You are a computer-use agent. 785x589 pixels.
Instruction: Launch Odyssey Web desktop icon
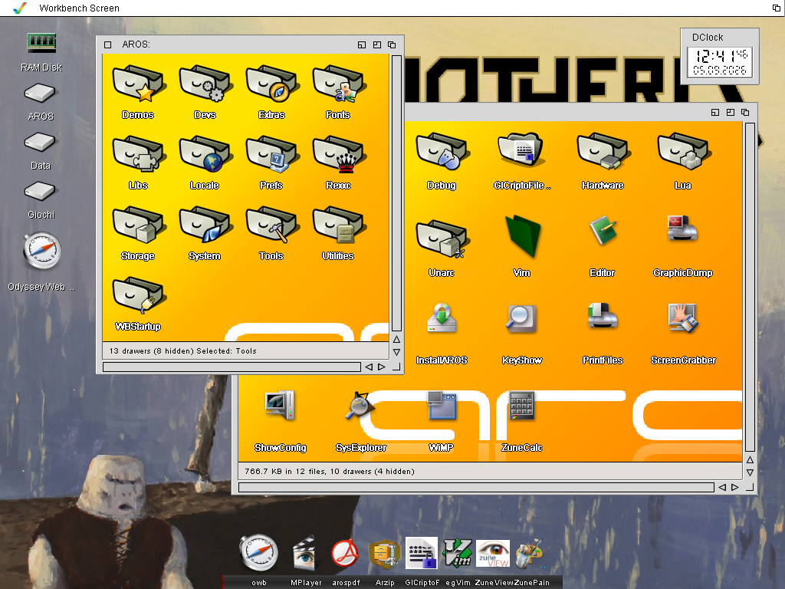pos(42,250)
